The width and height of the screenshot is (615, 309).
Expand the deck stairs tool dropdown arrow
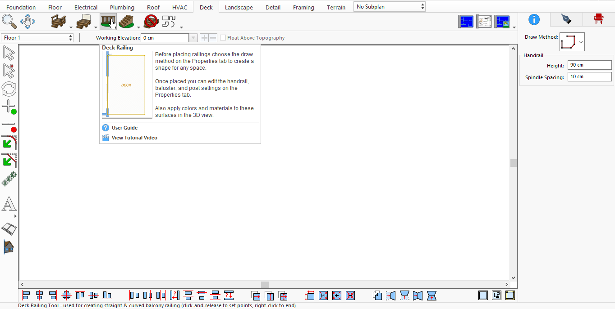pos(138,27)
